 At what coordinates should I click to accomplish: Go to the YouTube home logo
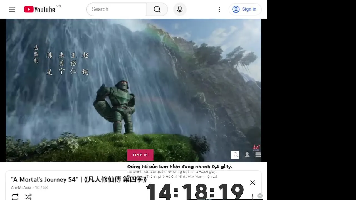coord(39,9)
